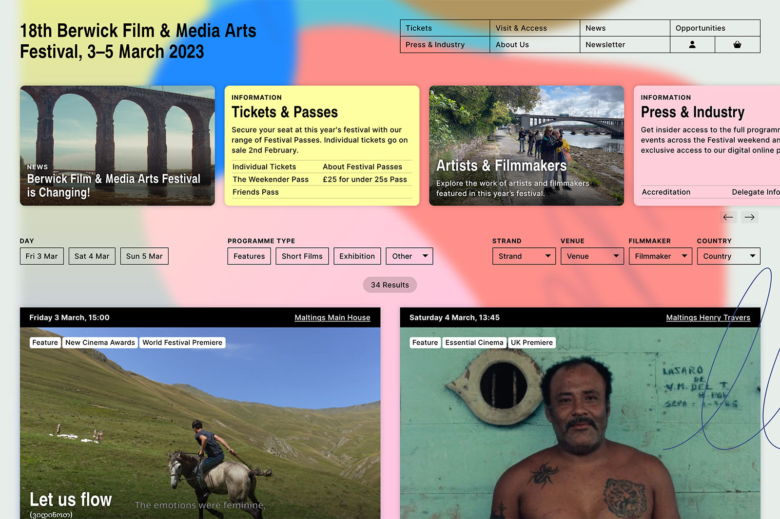Viewport: 780px width, 519px height.
Task: Open the Press & Industry menu item
Action: click(445, 45)
